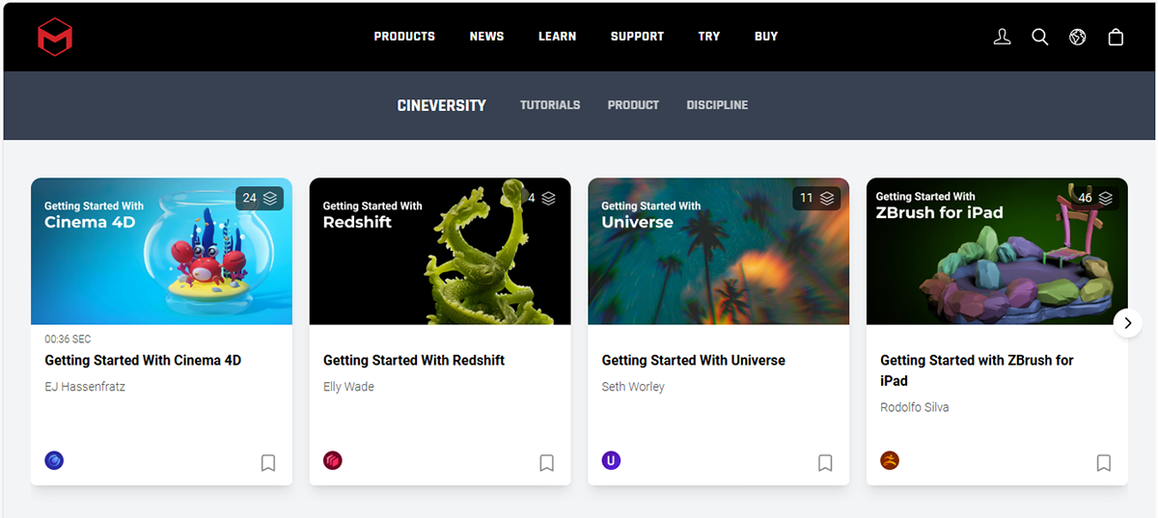
Task: Click the 11 lessons stack icon on Universe
Action: coord(827,199)
